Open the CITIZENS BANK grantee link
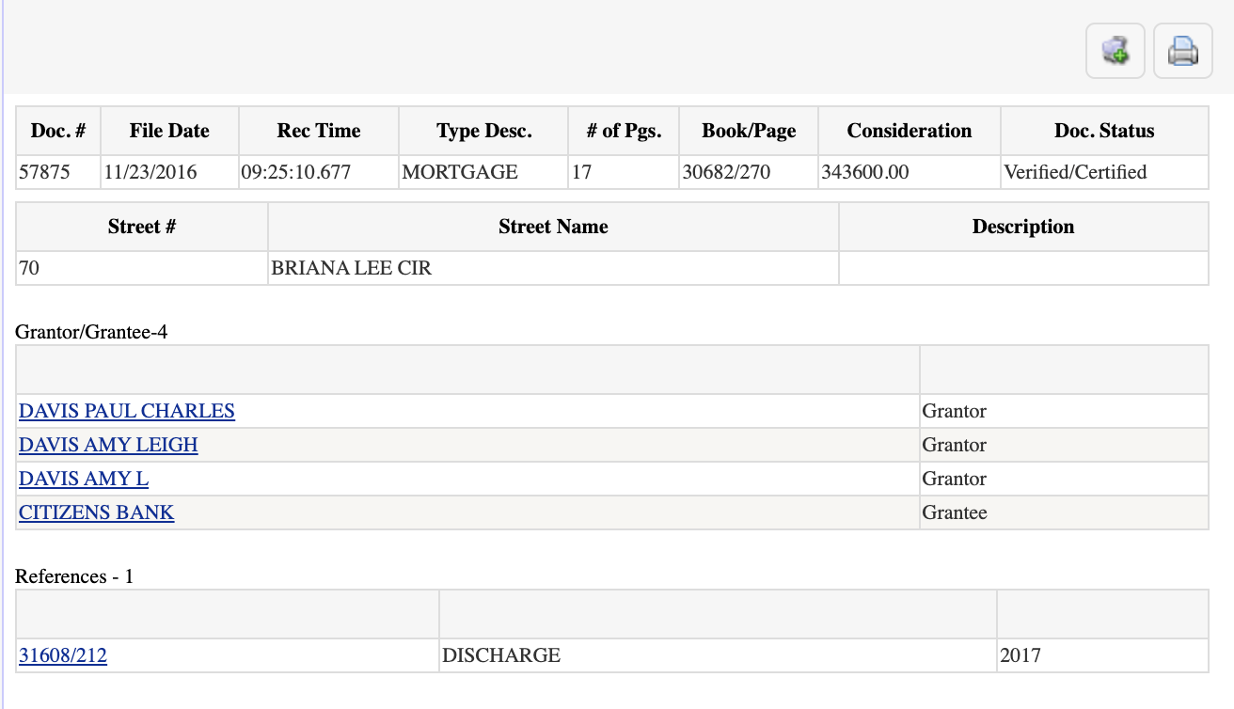Viewport: 1234px width, 709px height. [x=97, y=512]
